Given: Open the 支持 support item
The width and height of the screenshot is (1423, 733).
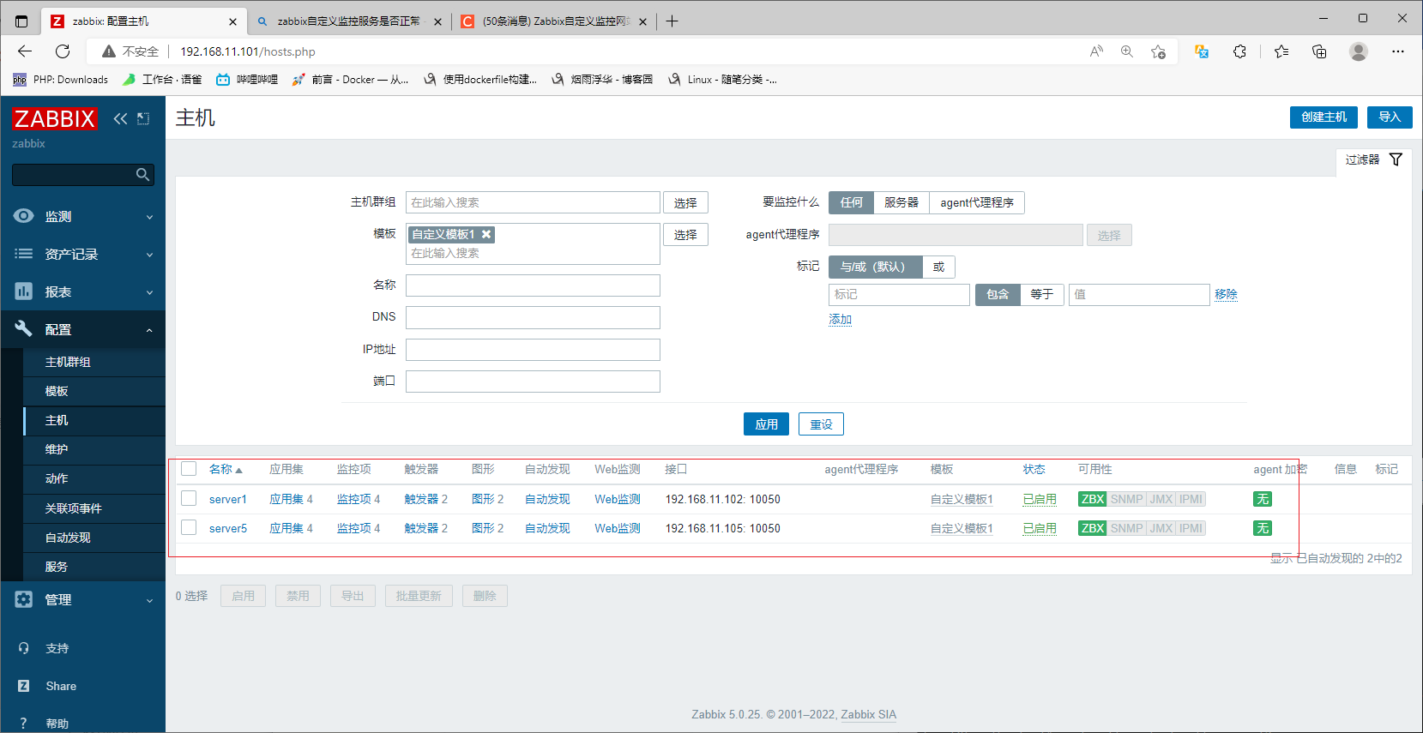Looking at the screenshot, I should coord(57,648).
